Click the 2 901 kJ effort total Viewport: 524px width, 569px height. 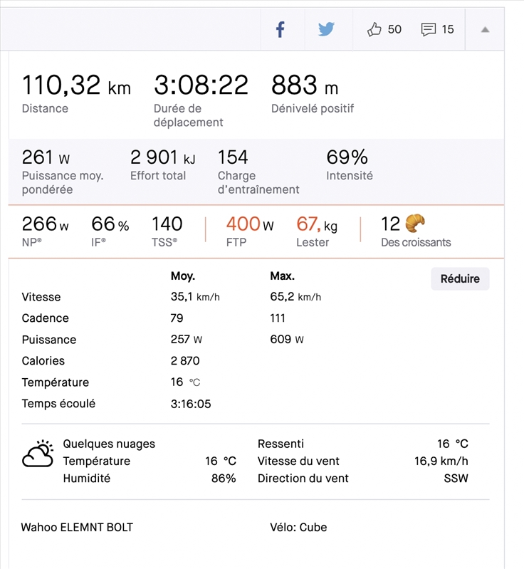[x=162, y=157]
